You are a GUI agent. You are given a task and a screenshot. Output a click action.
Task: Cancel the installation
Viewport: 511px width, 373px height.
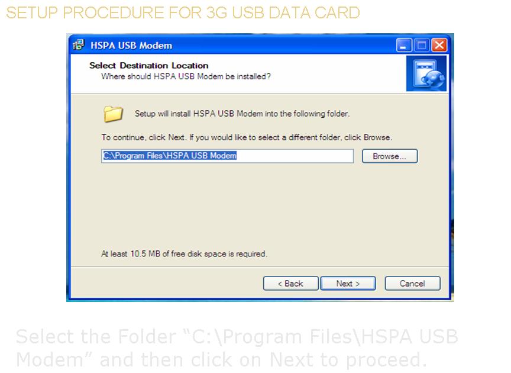[412, 283]
